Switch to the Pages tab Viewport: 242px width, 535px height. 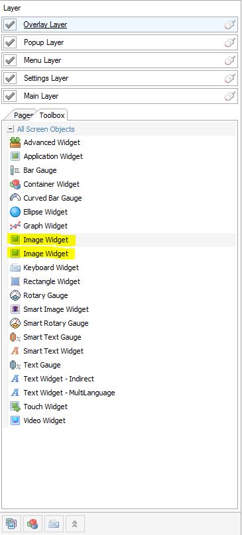tap(23, 115)
